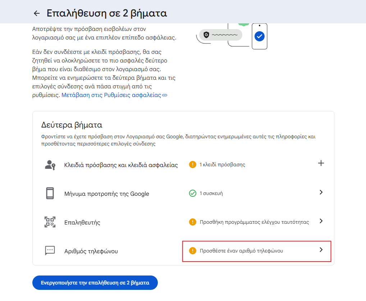The image size is (366, 301).
Task: Click the message bubble icon for Αριθμός τηλεφώνου
Action: 50,251
